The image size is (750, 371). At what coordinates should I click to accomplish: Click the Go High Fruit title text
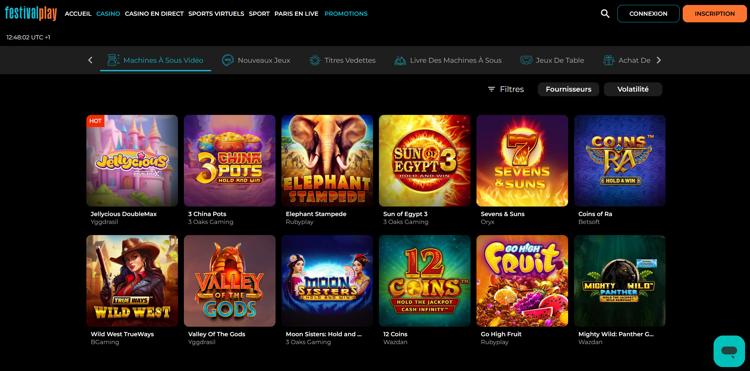[x=501, y=334]
